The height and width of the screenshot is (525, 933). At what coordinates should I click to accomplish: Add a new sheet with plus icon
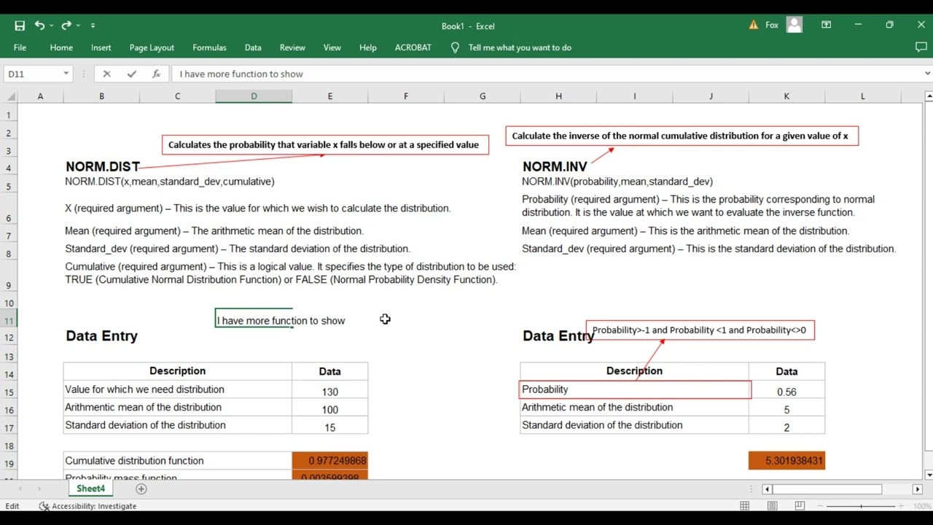point(141,489)
